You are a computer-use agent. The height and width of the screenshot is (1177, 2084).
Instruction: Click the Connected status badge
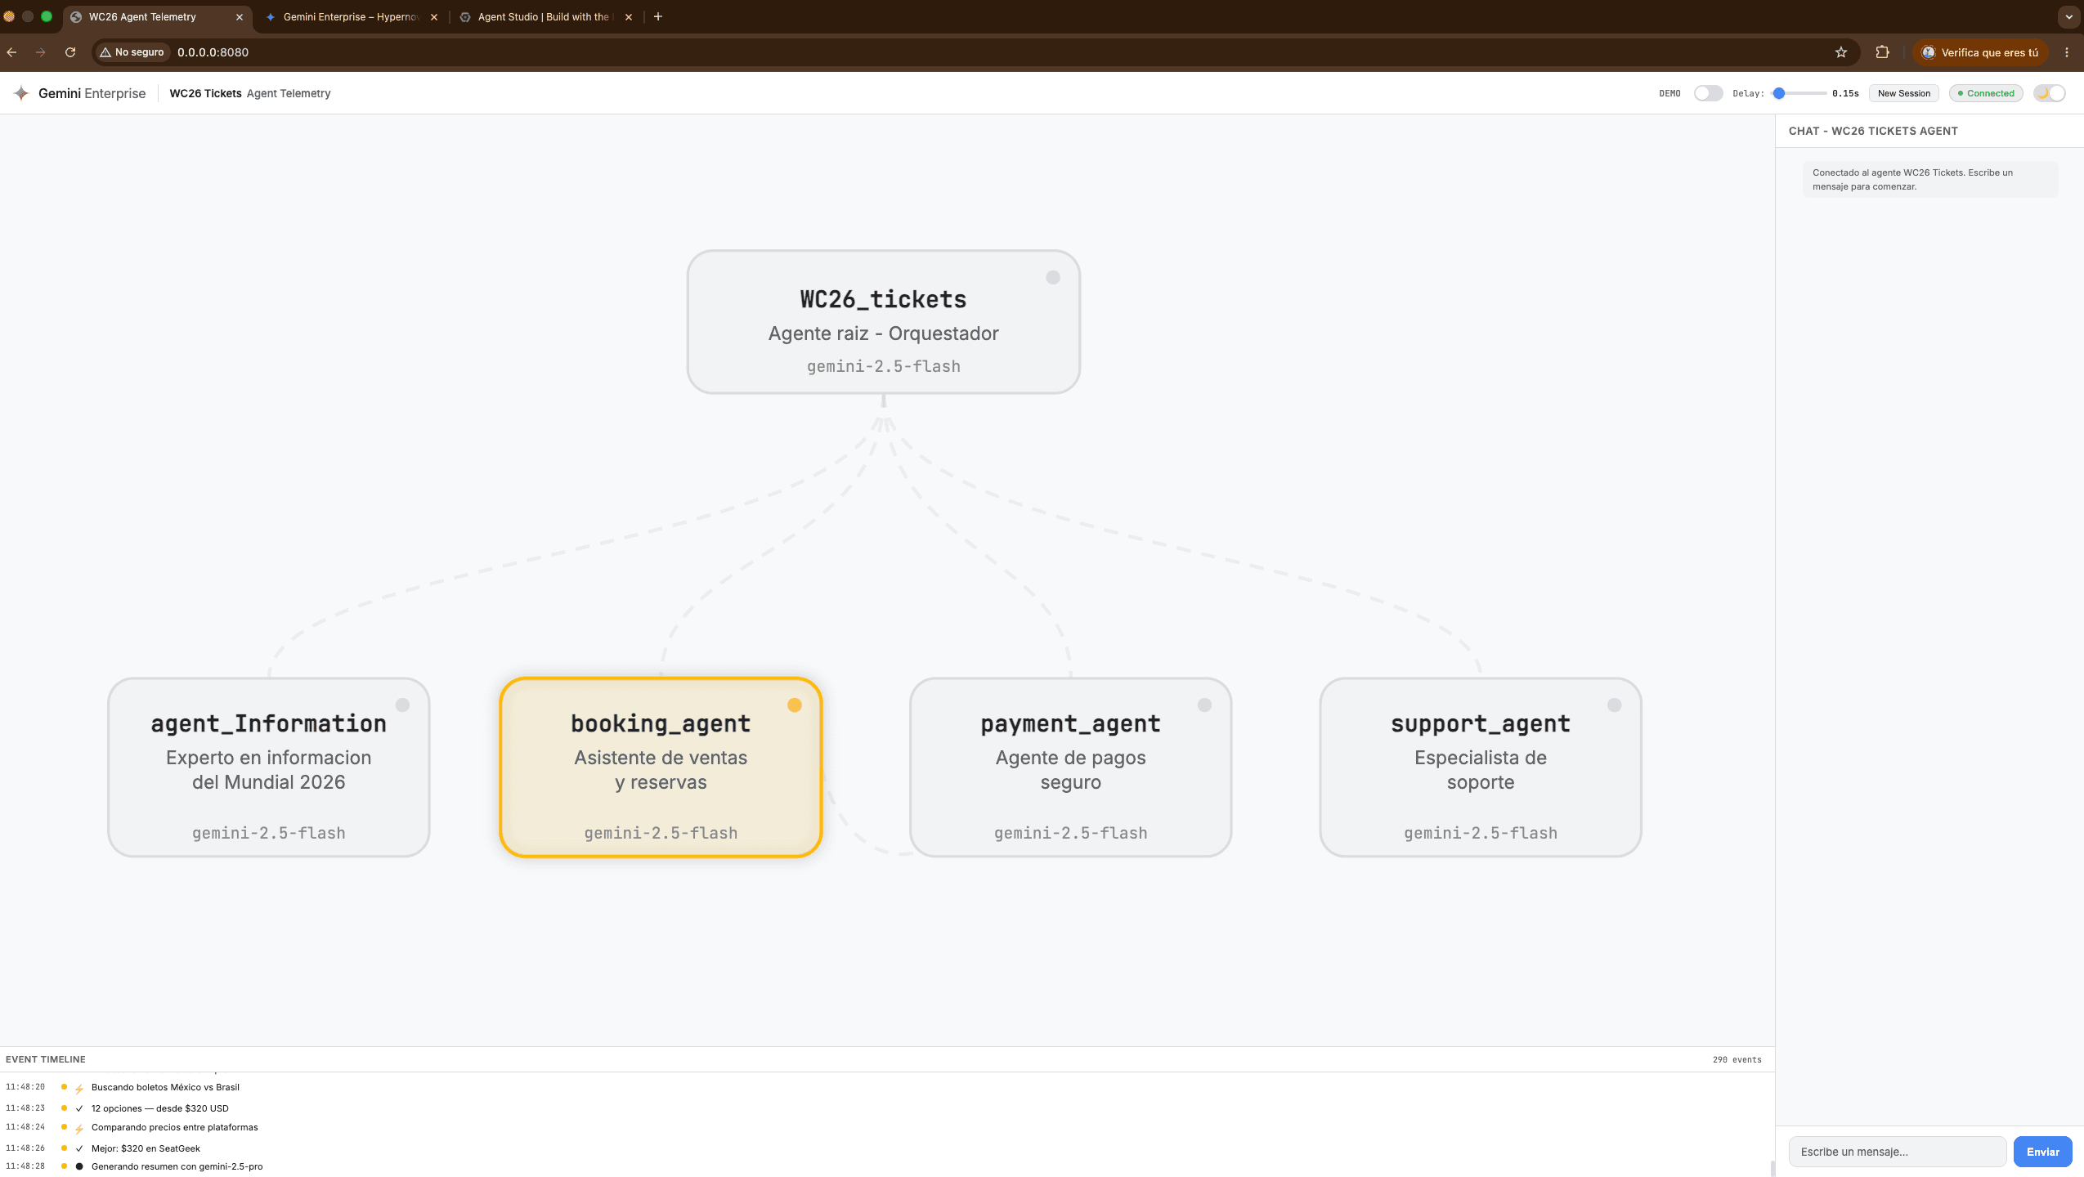point(1986,93)
